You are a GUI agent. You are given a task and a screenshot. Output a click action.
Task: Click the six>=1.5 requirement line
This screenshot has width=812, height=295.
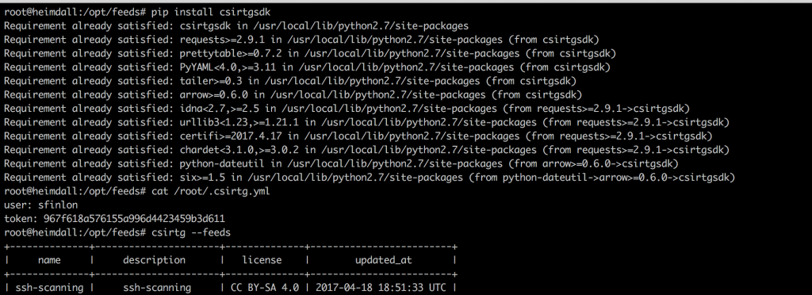(x=370, y=178)
